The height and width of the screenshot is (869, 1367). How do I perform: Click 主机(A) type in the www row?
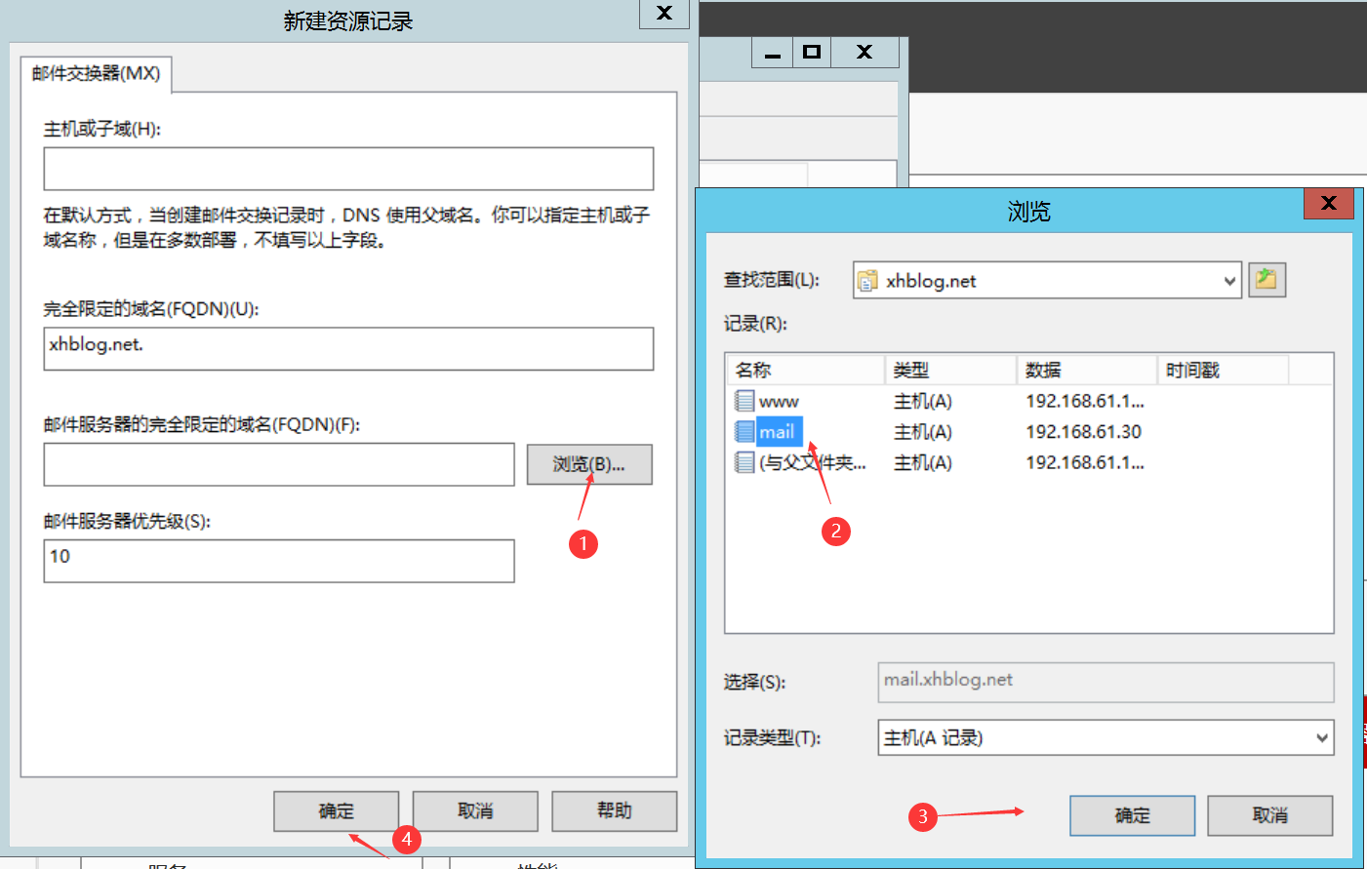pyautogui.click(x=923, y=401)
